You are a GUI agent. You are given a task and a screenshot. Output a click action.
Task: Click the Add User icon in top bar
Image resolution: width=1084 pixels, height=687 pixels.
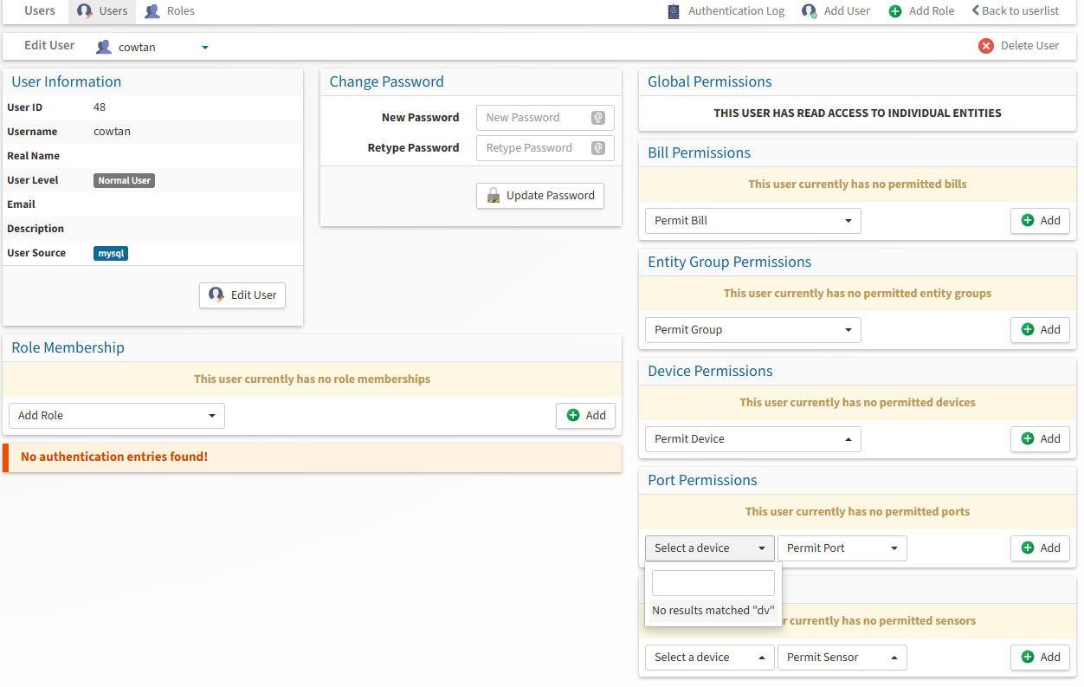click(809, 11)
